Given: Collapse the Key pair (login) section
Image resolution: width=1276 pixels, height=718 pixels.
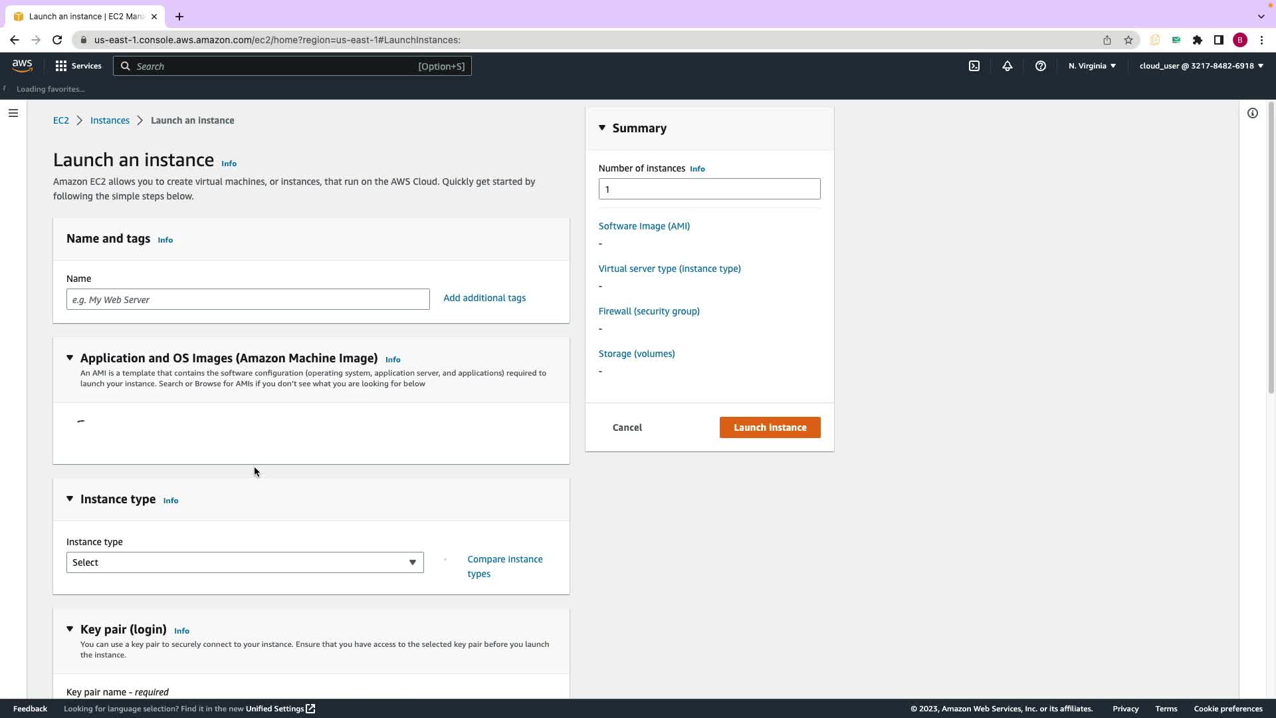Looking at the screenshot, I should click(70, 629).
